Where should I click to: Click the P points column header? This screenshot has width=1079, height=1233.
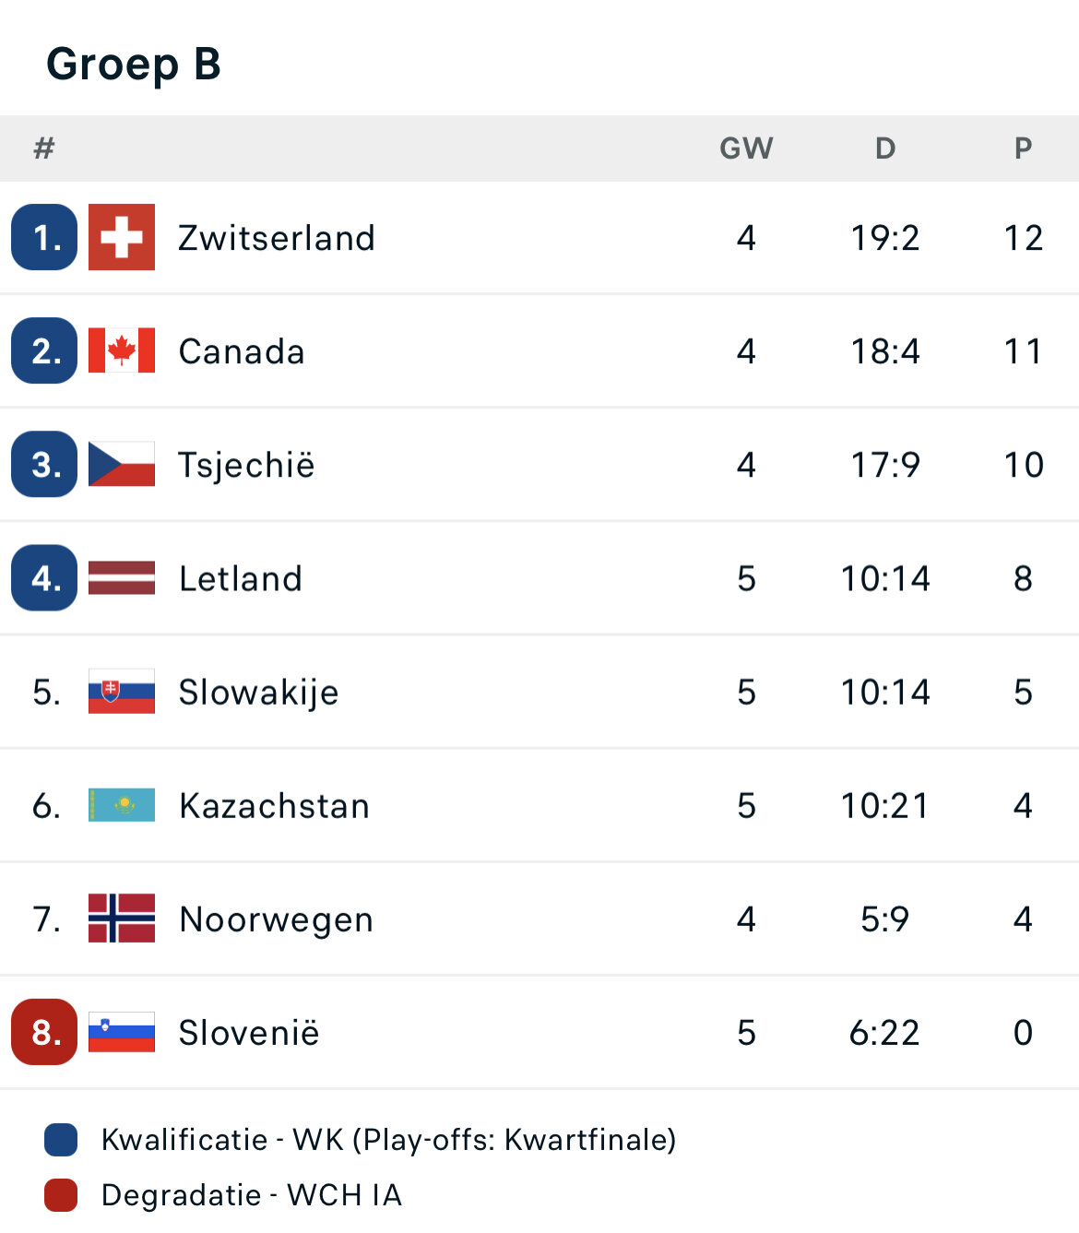(x=1023, y=148)
